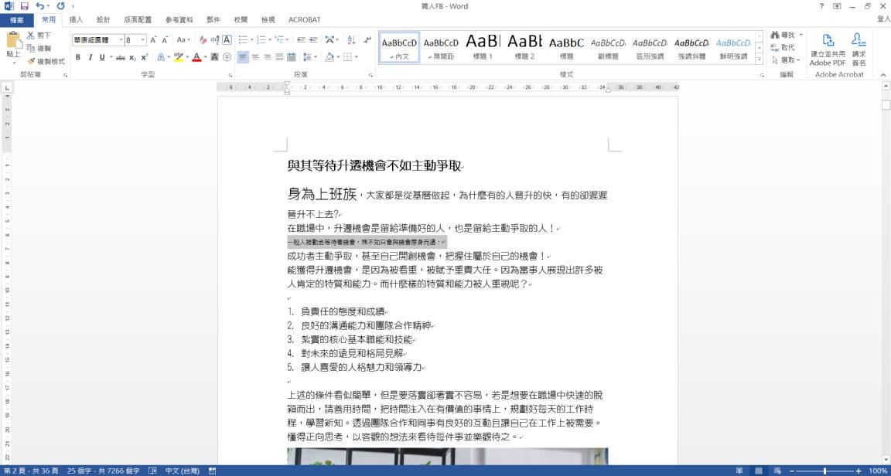Click the subscript icon

[131, 56]
